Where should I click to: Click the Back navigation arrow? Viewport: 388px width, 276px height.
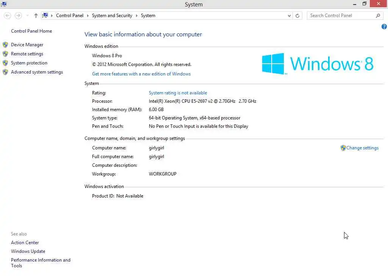8,16
